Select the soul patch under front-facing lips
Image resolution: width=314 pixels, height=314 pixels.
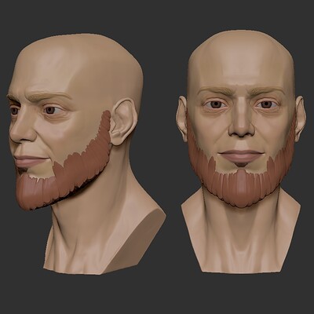[241, 165]
